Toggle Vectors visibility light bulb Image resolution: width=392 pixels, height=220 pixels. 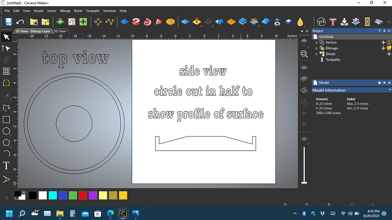[389, 42]
